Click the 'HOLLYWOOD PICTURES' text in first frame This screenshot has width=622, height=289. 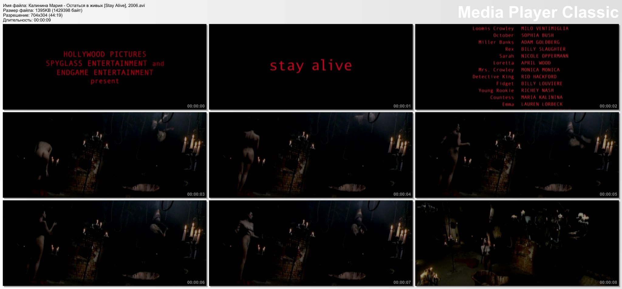point(105,54)
